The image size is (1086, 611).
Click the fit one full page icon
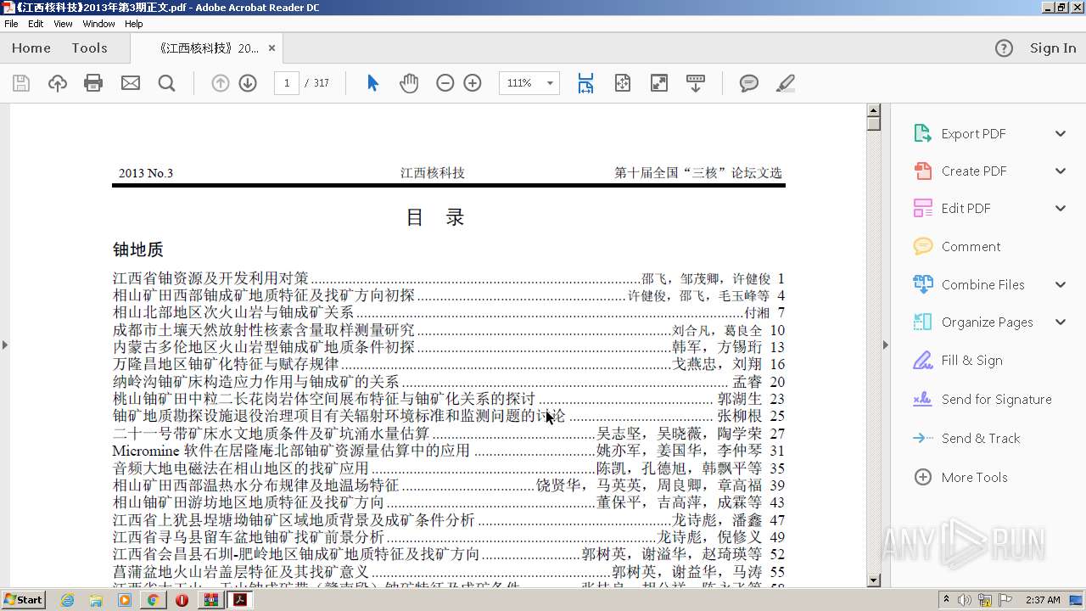pyautogui.click(x=623, y=83)
